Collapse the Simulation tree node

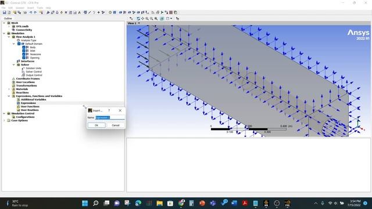[4, 34]
